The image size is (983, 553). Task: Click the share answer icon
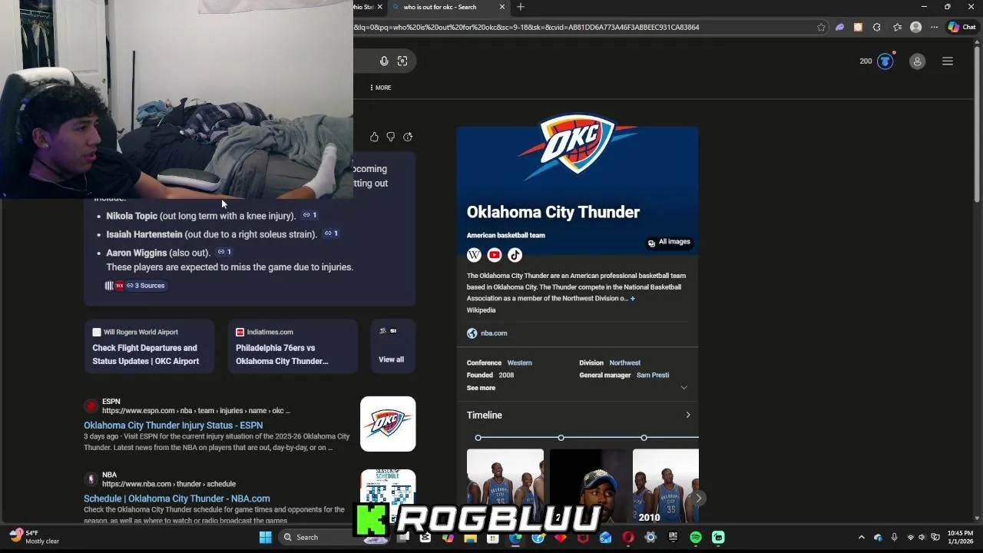pyautogui.click(x=408, y=137)
